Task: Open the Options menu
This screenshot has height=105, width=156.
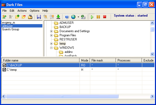Action: tap(35, 11)
